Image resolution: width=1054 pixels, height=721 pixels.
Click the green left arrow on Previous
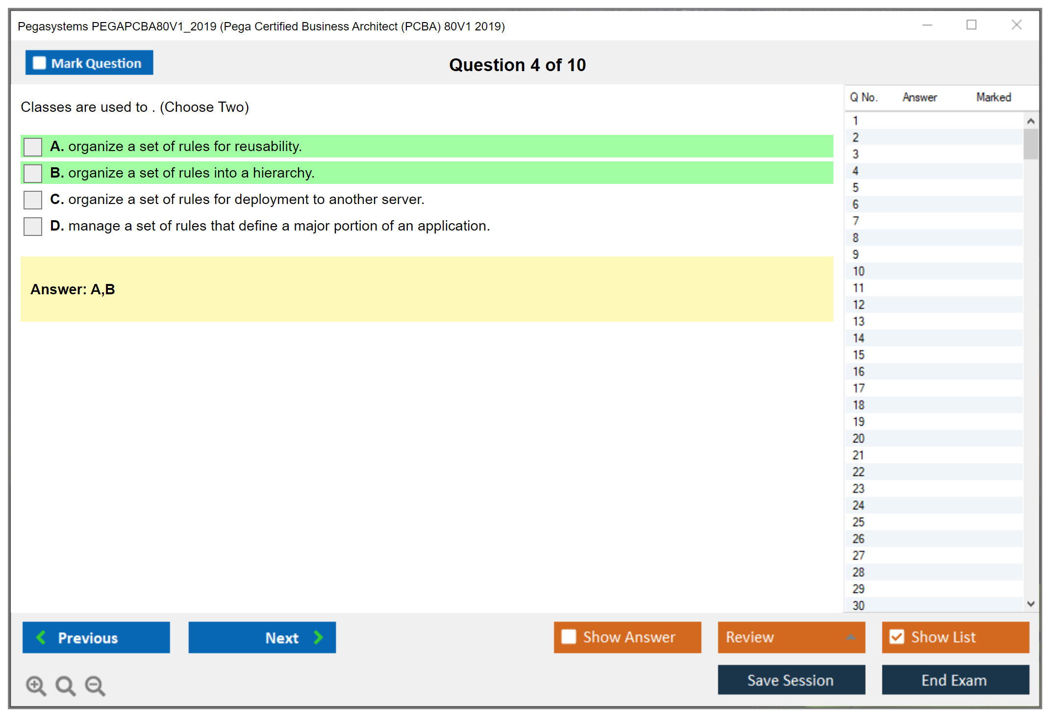point(42,637)
